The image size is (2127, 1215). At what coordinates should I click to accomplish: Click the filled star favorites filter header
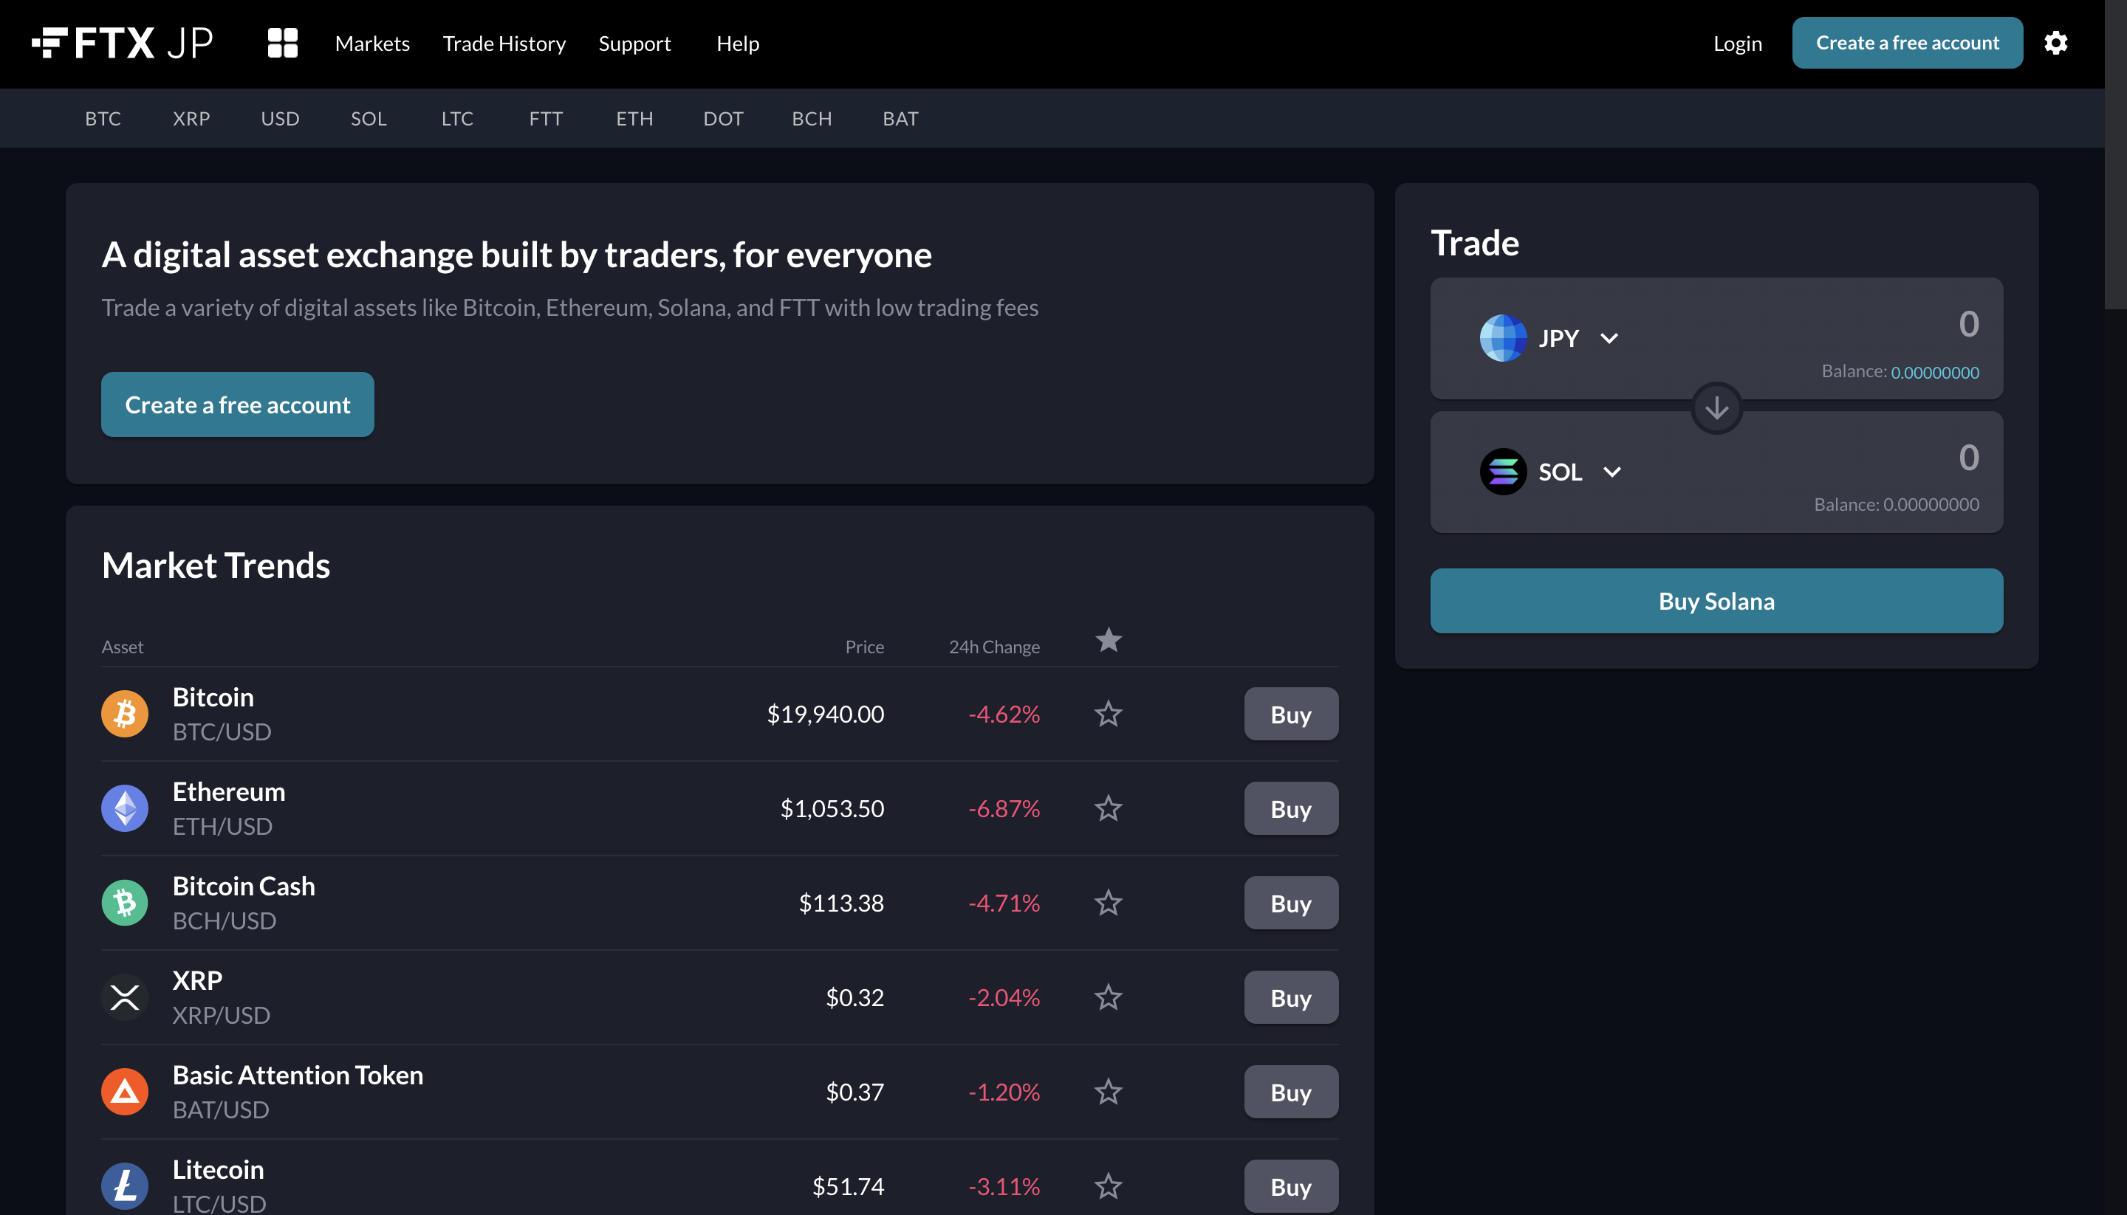point(1108,640)
